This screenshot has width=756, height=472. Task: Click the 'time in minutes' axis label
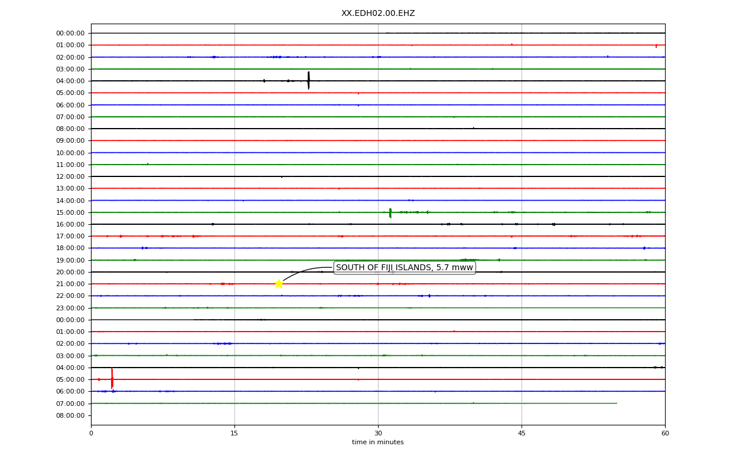click(378, 442)
